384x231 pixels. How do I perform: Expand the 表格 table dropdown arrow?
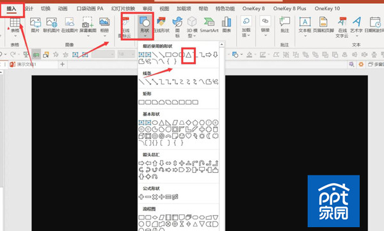(15, 36)
